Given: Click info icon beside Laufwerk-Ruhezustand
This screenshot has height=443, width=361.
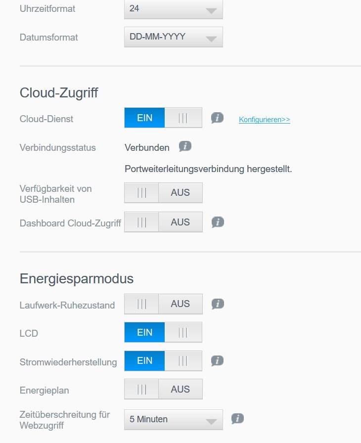Looking at the screenshot, I should coord(217,304).
